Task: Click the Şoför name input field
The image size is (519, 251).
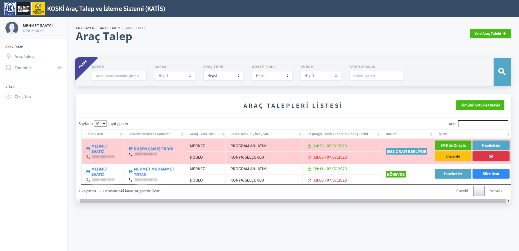Action: pyautogui.click(x=119, y=76)
